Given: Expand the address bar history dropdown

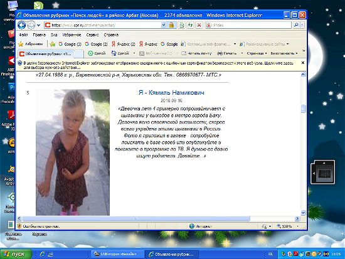Looking at the screenshot, I should click(163, 25).
